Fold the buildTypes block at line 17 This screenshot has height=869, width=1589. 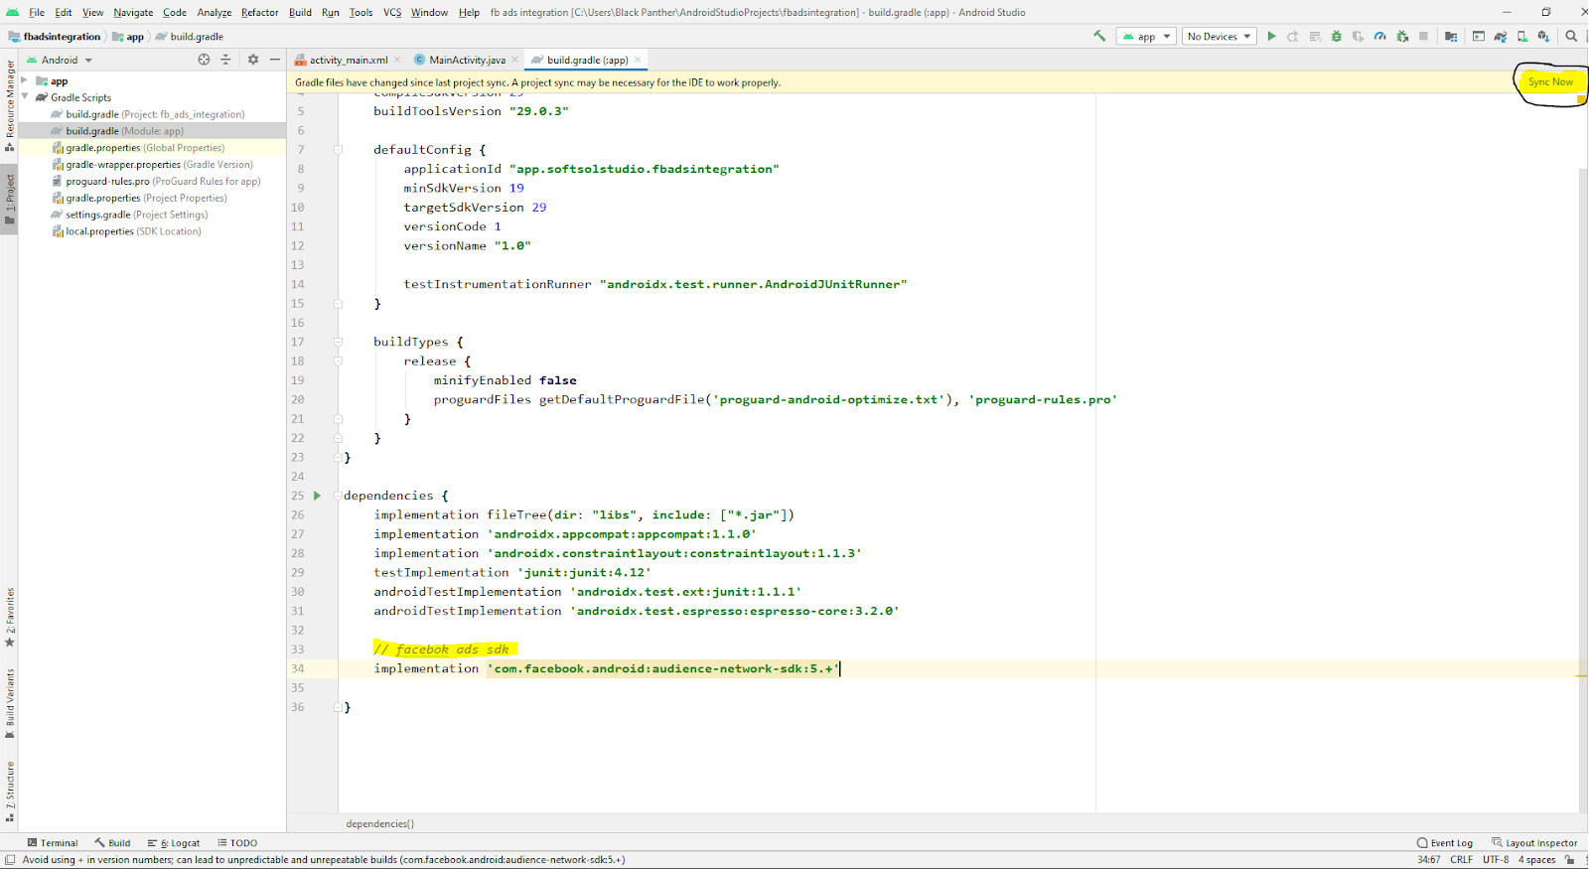tap(338, 342)
